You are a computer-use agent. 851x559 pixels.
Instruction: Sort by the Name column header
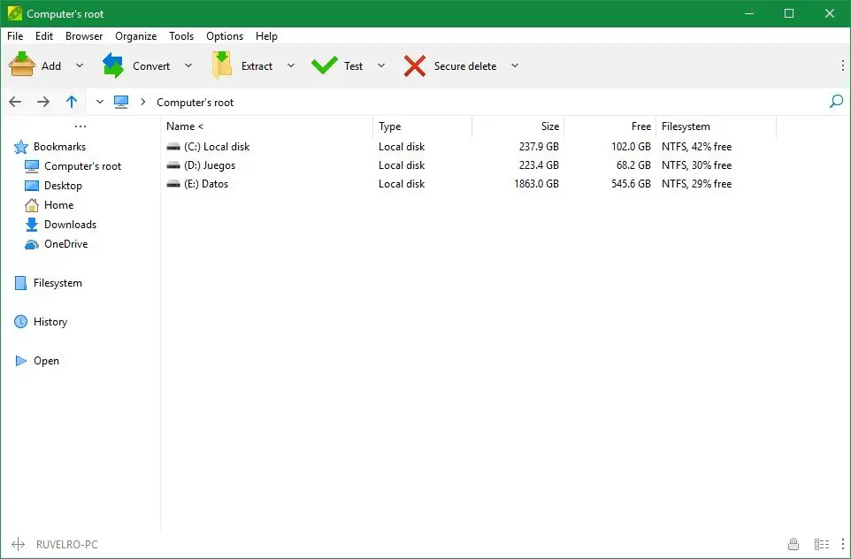[267, 126]
